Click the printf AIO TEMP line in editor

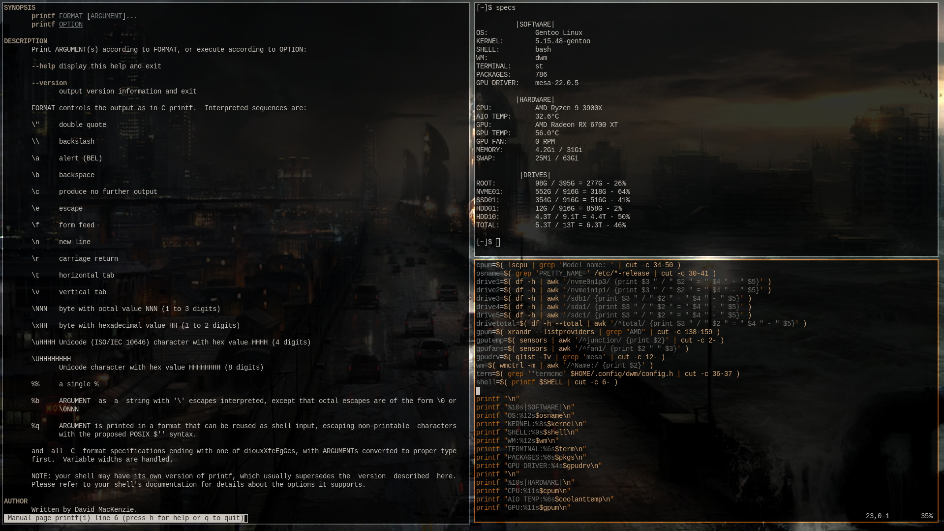(545, 500)
